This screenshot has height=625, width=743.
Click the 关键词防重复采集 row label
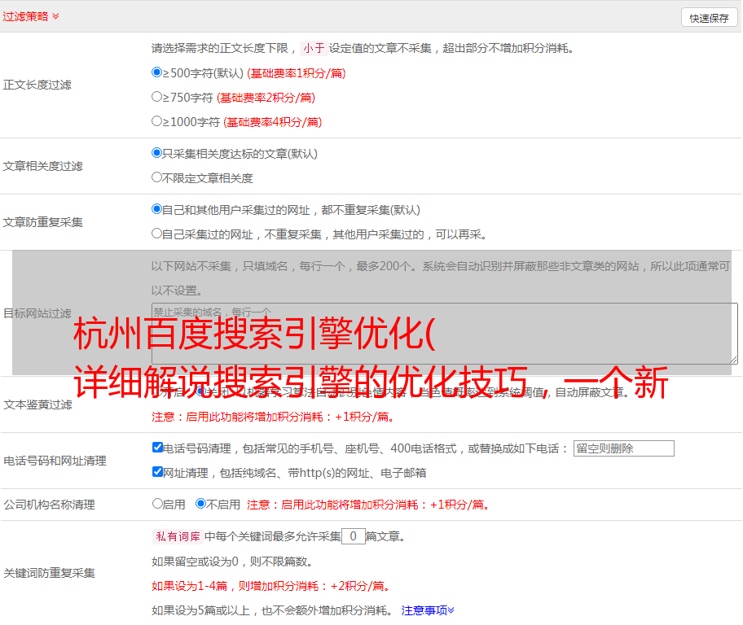tap(49, 573)
